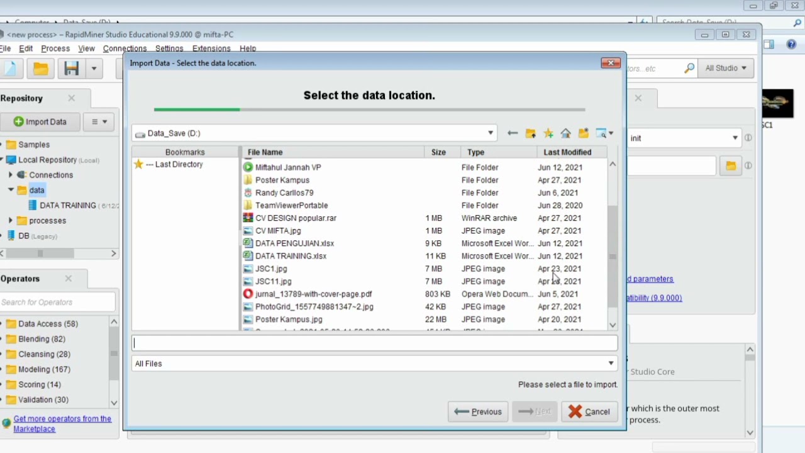805x453 pixels.
Task: Click the Import Data button
Action: click(40, 122)
